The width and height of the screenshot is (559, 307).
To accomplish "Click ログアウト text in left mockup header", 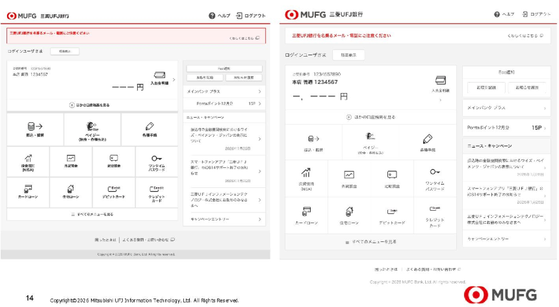I will coord(255,16).
